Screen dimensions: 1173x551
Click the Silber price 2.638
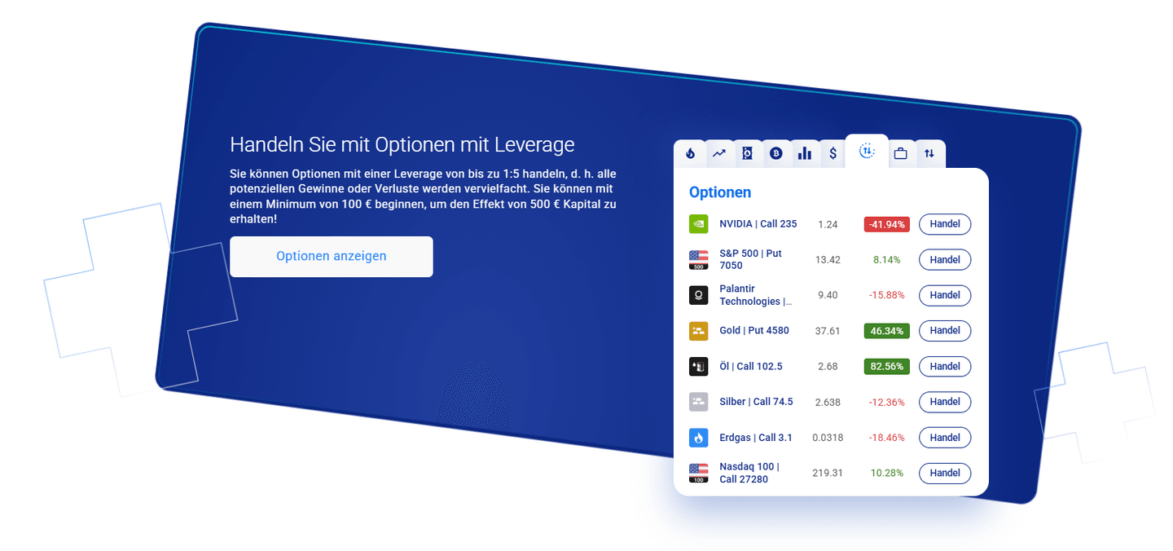tap(828, 402)
